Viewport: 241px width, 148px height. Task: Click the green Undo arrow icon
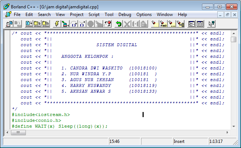click(x=118, y=24)
